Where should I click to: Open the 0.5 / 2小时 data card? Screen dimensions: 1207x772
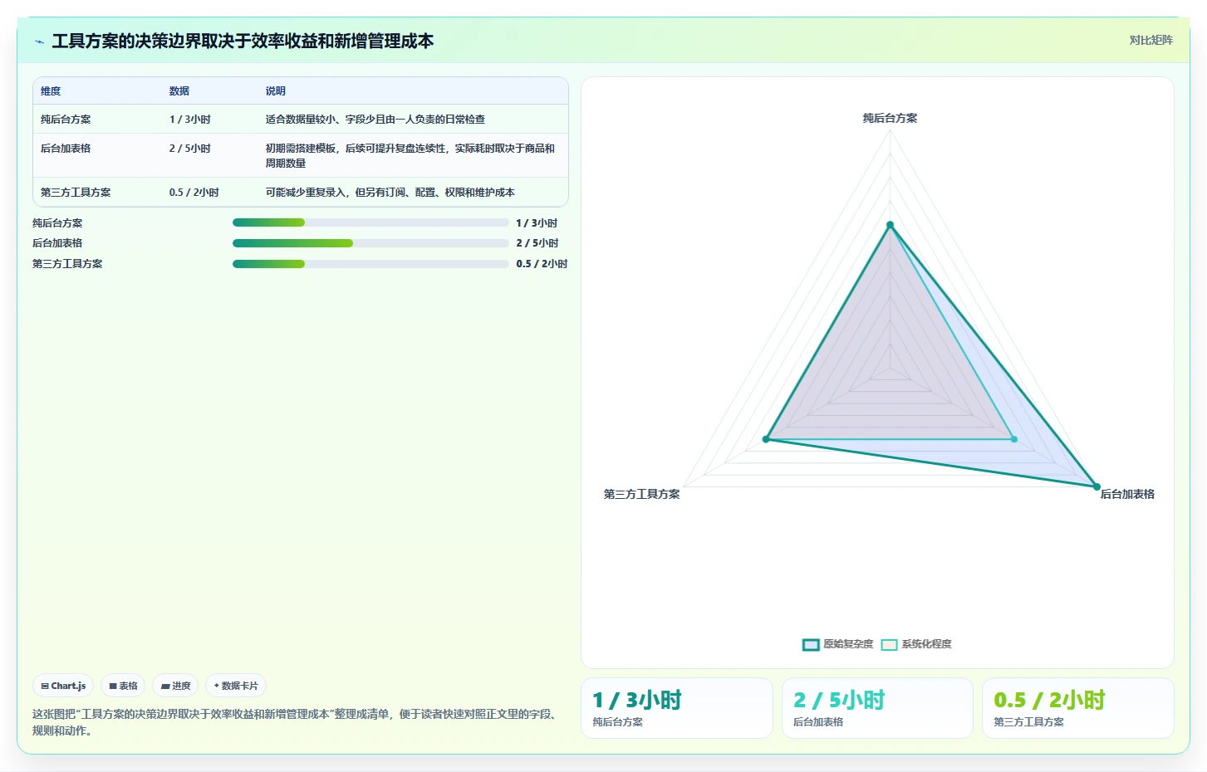pyautogui.click(x=1078, y=708)
